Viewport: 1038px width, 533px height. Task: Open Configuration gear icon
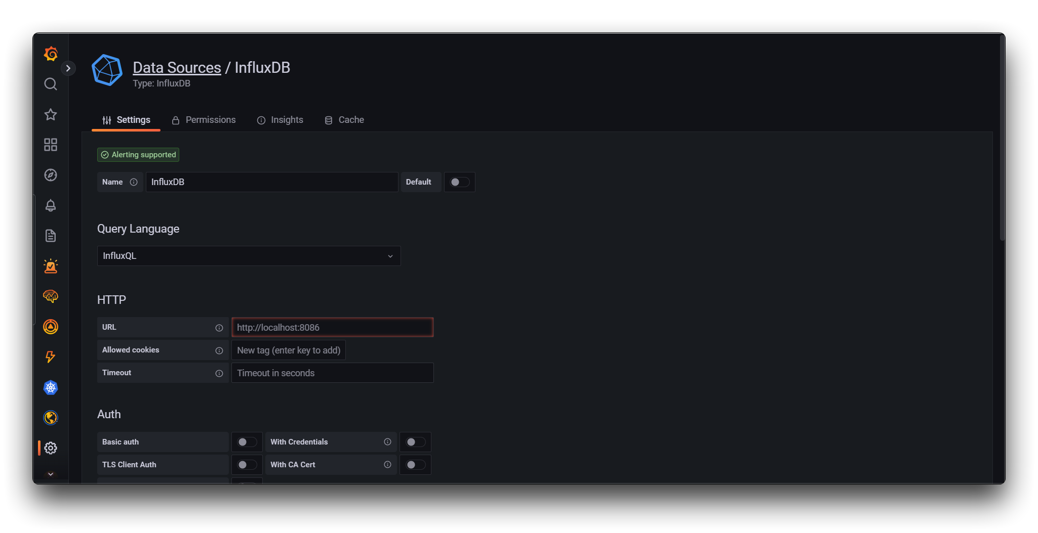51,448
